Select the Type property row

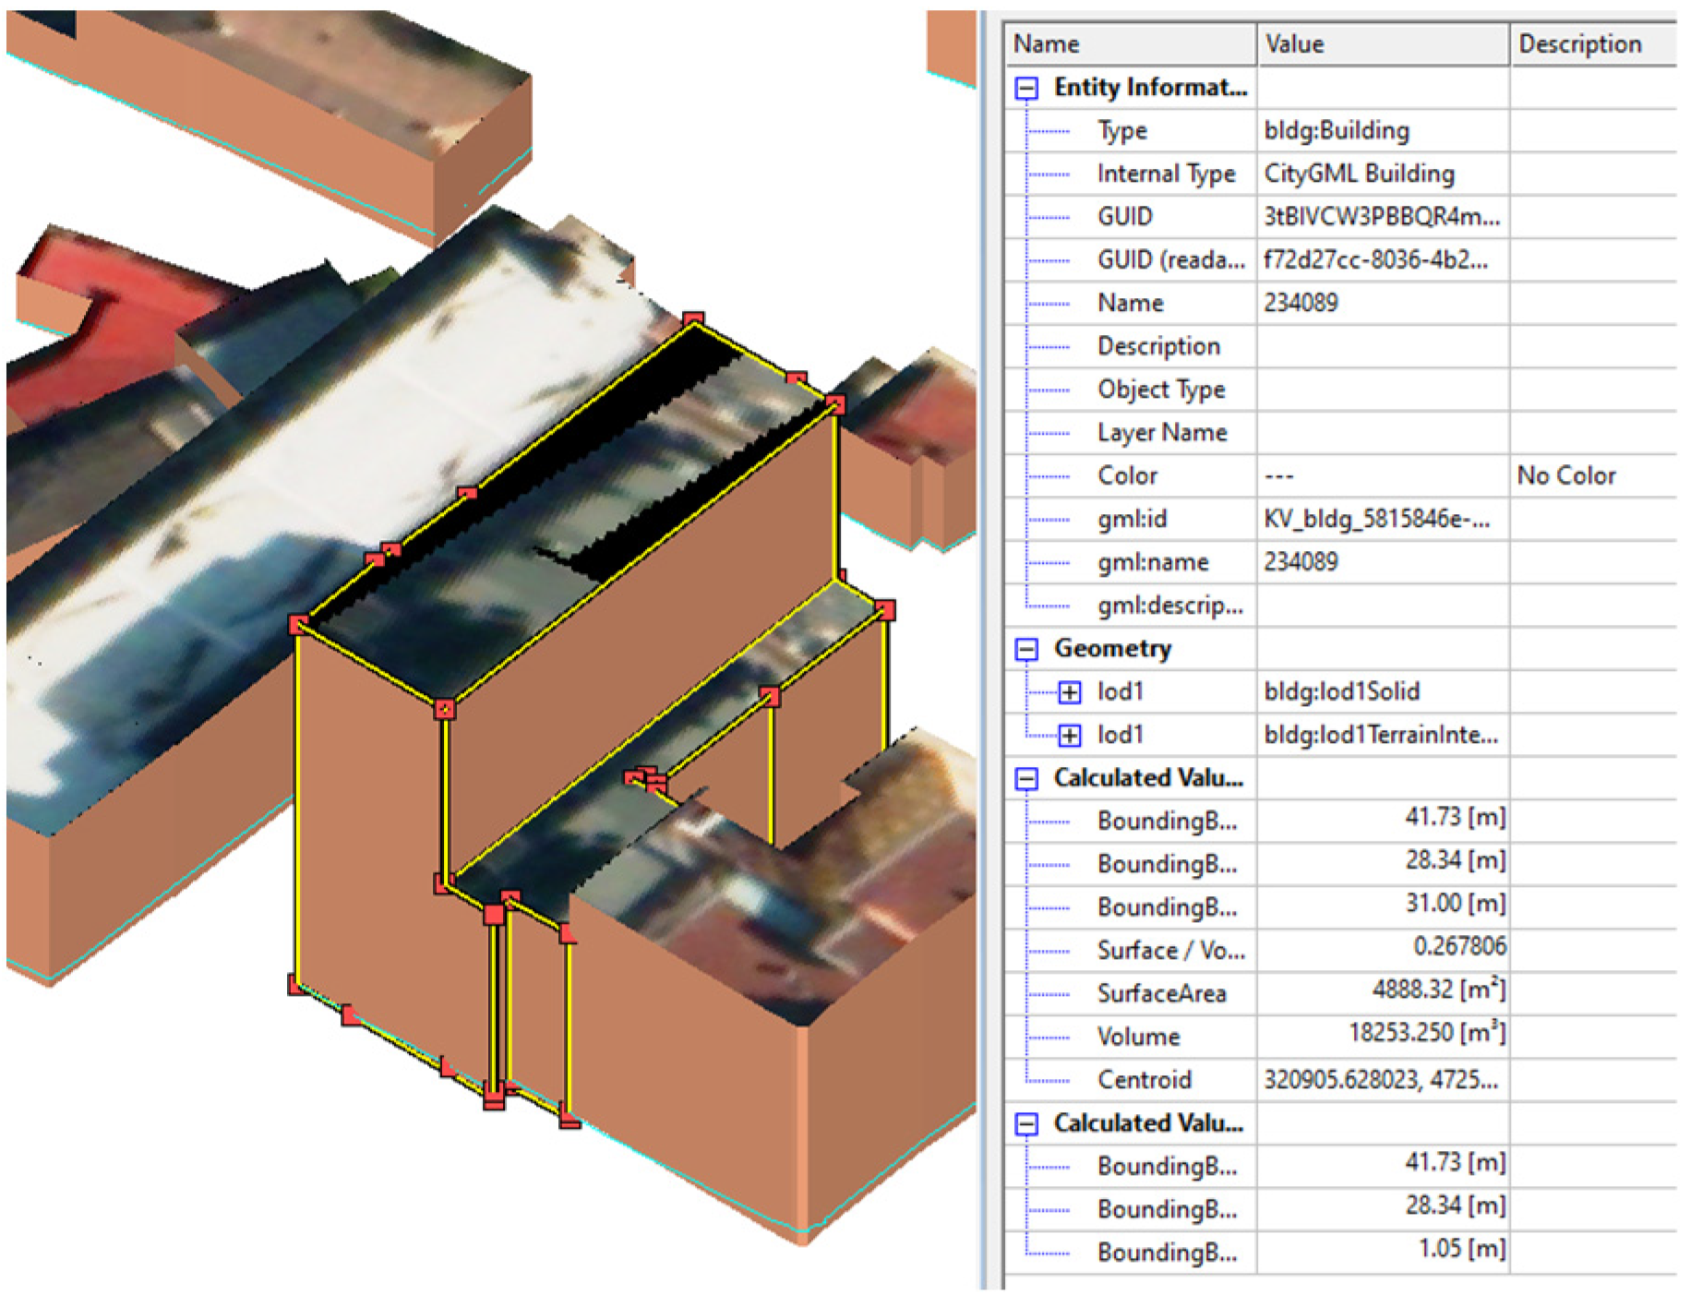[x=1122, y=131]
